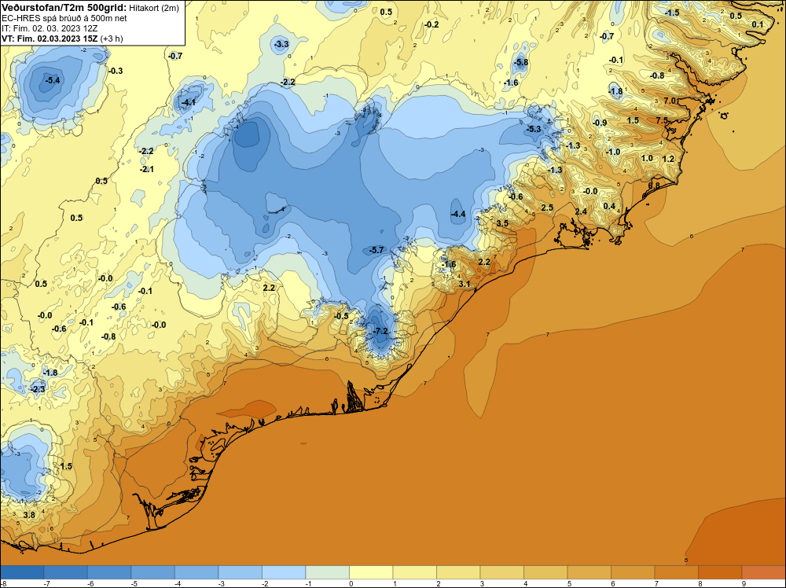The height and width of the screenshot is (588, 786).
Task: Click the map title 'Veðurstofan/T2m 500grid:'
Action: coord(64,8)
